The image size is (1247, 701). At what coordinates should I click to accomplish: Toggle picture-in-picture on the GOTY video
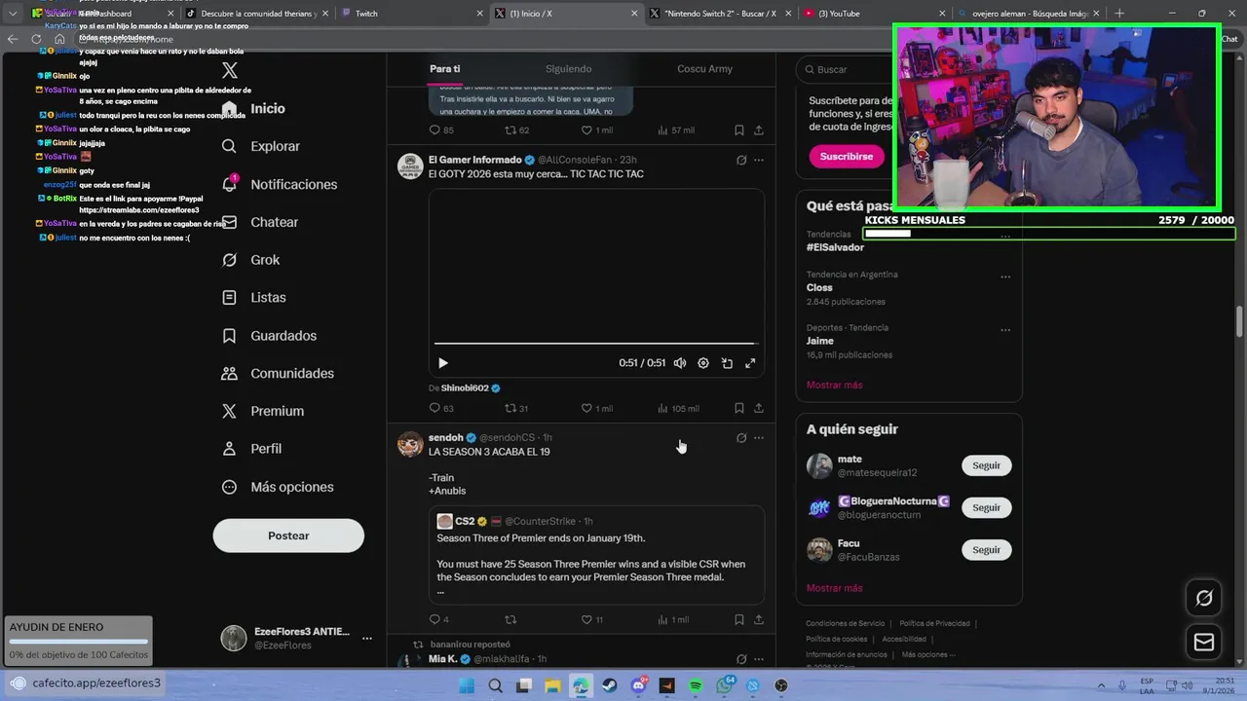click(x=727, y=363)
